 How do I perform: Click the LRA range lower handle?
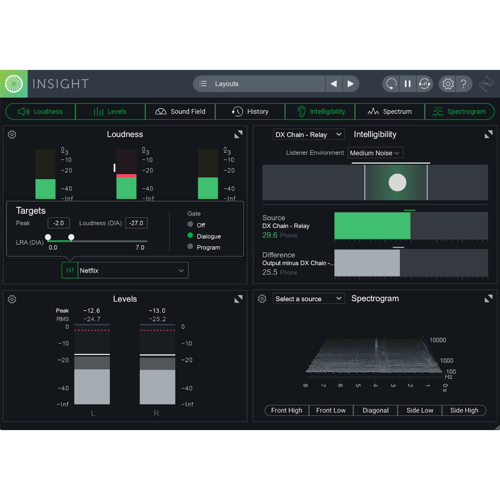coord(48,237)
